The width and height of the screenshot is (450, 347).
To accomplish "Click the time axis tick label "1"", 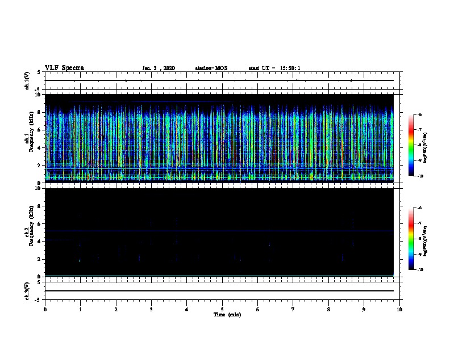I will coord(80,310).
